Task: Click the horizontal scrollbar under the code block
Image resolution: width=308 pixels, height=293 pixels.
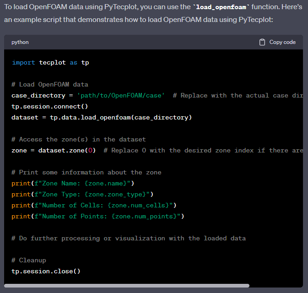Action: [x=127, y=286]
